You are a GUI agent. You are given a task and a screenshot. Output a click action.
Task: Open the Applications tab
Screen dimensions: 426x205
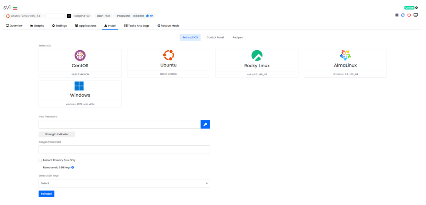pos(86,26)
